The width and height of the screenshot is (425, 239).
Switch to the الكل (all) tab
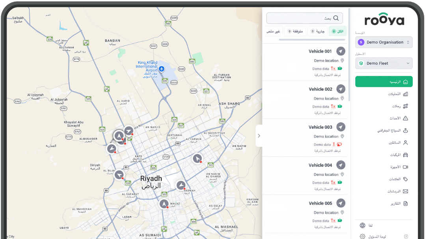[337, 31]
